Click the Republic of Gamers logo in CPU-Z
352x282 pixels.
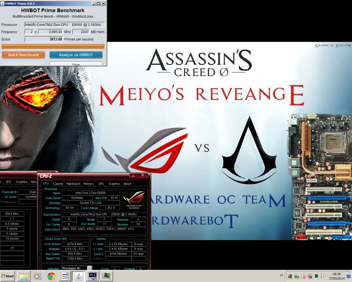134,200
